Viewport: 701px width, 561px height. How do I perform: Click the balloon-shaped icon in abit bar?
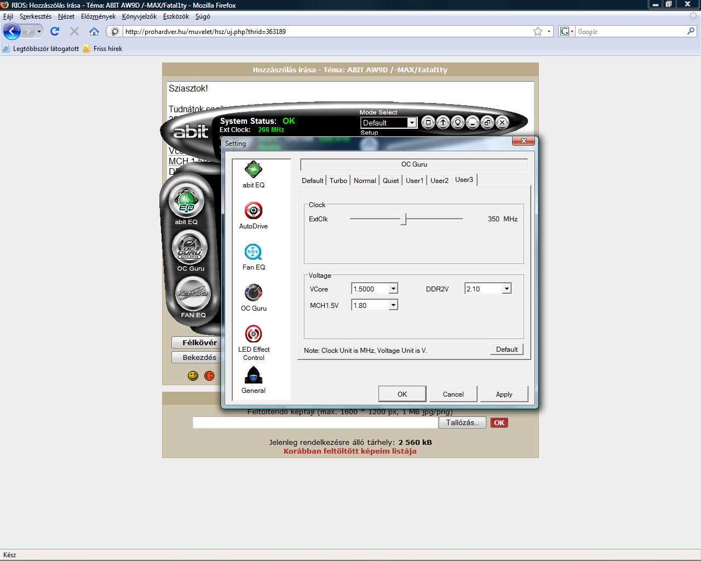458,123
